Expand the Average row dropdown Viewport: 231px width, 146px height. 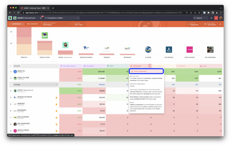point(57,84)
